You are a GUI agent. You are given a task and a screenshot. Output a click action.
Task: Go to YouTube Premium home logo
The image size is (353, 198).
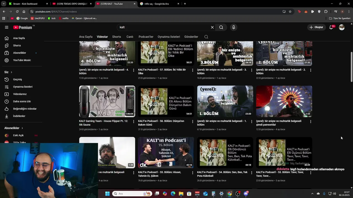pos(23,27)
